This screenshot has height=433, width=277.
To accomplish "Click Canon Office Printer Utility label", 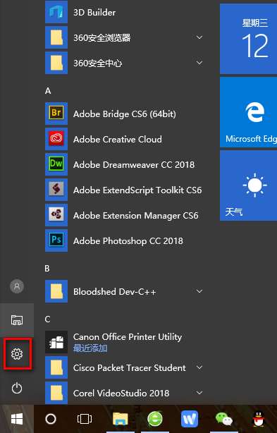I will (128, 337).
